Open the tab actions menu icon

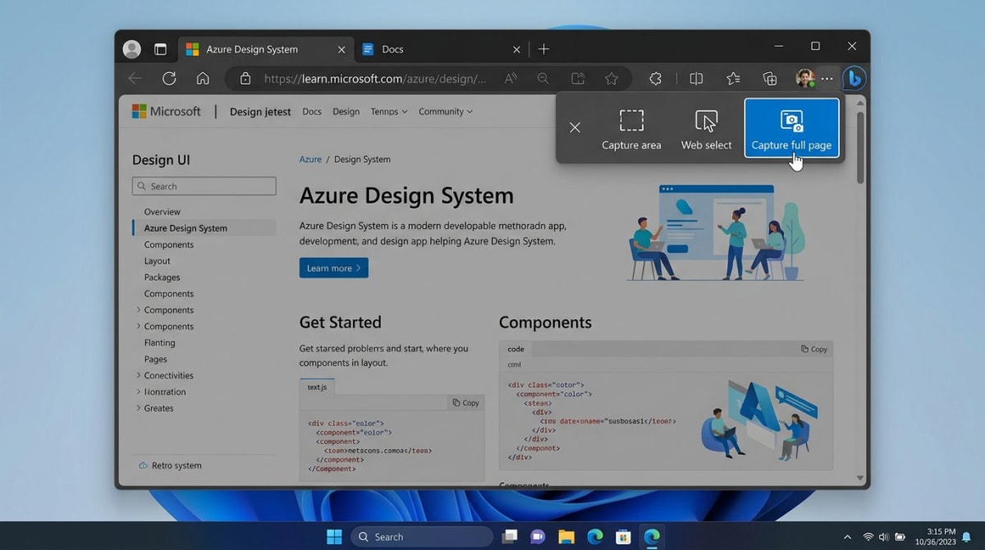[x=160, y=49]
